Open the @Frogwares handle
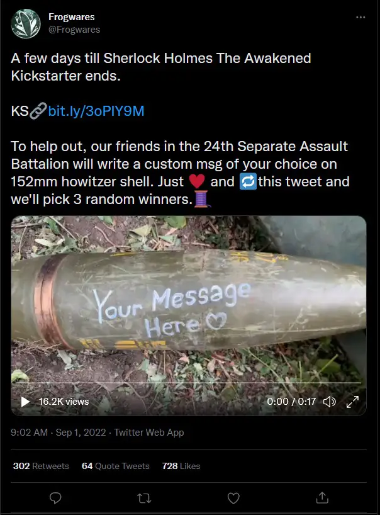Screen dimensions: 380x515 74,30
